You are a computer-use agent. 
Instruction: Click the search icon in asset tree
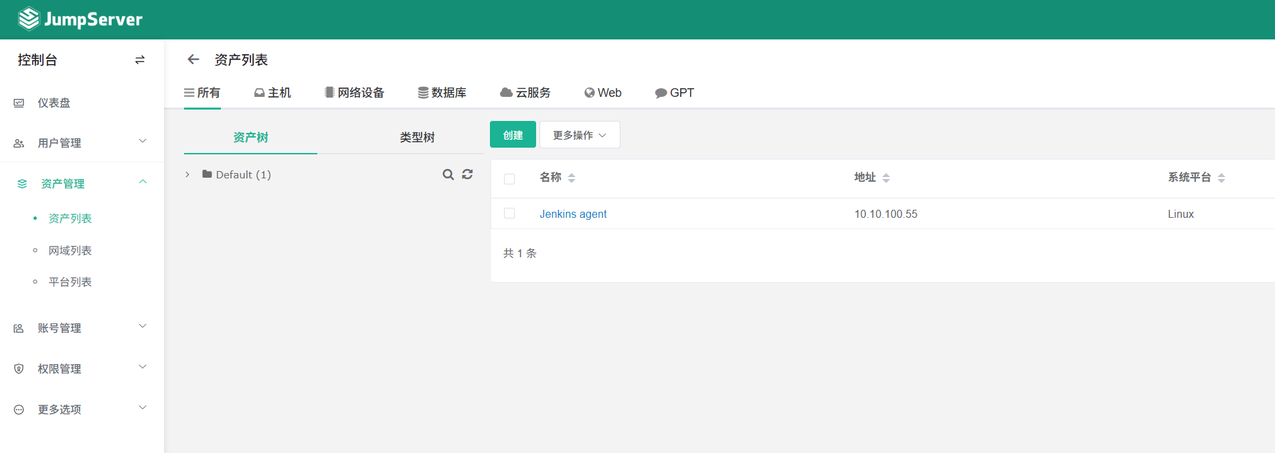tap(448, 174)
